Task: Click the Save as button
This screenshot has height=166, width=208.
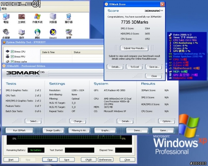Action: click(154, 67)
